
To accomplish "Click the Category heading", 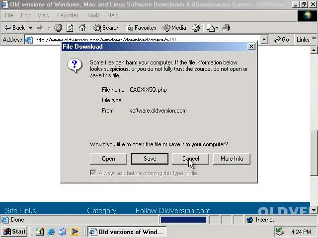I will 101,210.
